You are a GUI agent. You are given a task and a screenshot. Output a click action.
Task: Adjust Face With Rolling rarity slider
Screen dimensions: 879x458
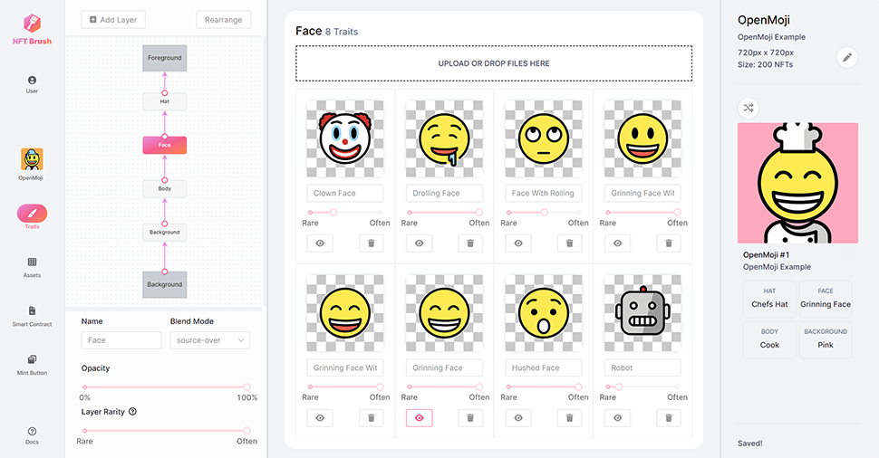tap(544, 212)
